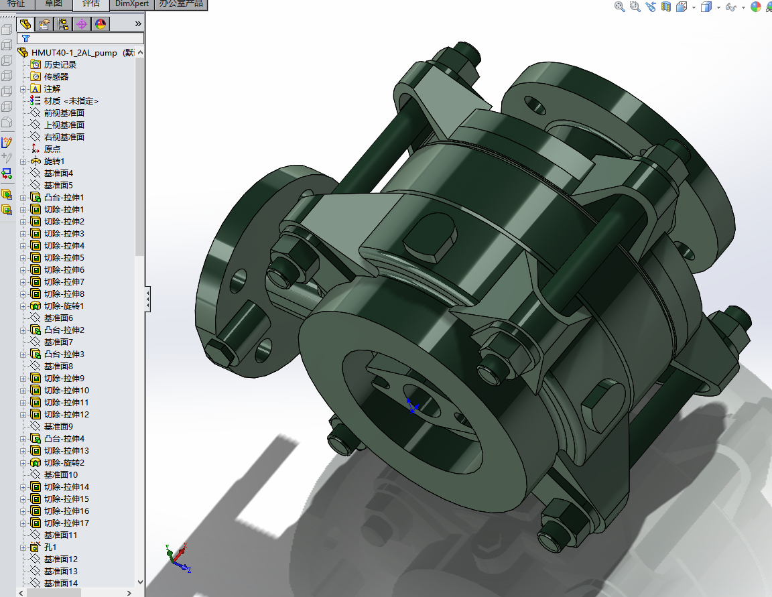Click the sketch pencil icon in left toolbar
The height and width of the screenshot is (597, 772).
(x=7, y=143)
